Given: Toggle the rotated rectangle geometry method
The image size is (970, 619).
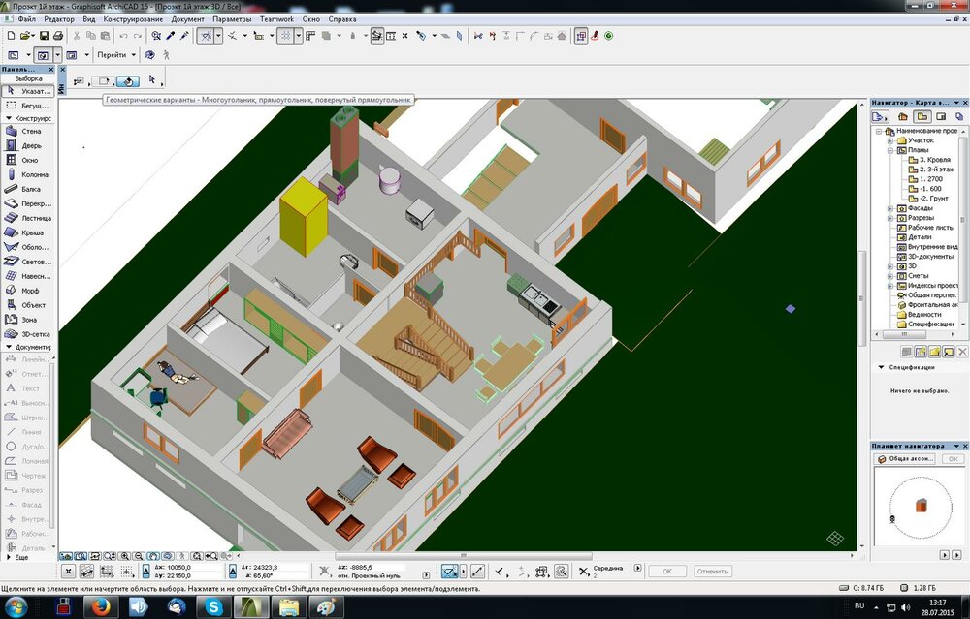Looking at the screenshot, I should click(128, 81).
